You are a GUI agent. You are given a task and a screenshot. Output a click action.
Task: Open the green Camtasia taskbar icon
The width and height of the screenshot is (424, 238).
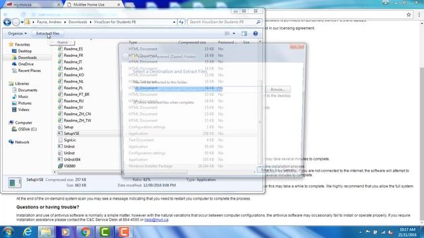point(105,232)
